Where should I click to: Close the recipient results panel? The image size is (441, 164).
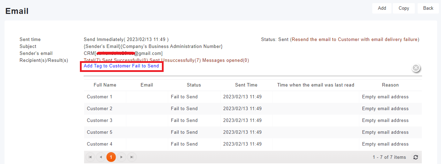pyautogui.click(x=416, y=68)
